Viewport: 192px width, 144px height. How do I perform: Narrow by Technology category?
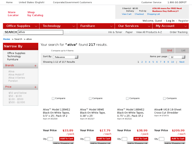[x=14, y=56]
